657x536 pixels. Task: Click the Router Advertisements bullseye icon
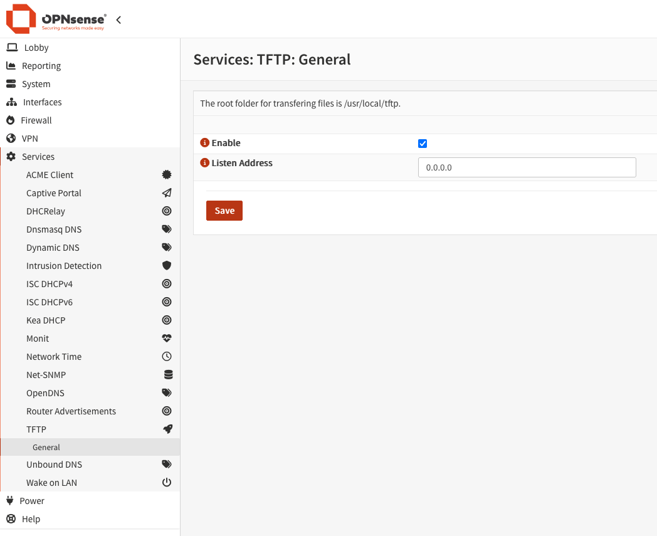(166, 411)
